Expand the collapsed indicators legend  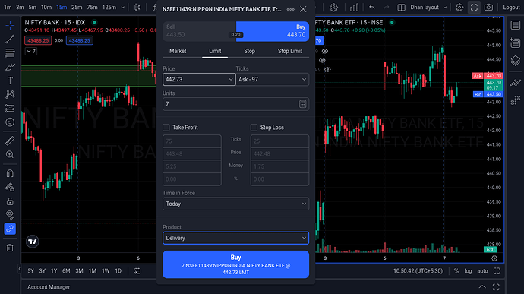click(x=31, y=51)
